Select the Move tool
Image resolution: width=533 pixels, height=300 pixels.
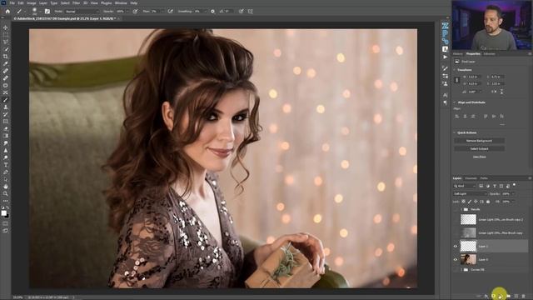tap(6, 27)
